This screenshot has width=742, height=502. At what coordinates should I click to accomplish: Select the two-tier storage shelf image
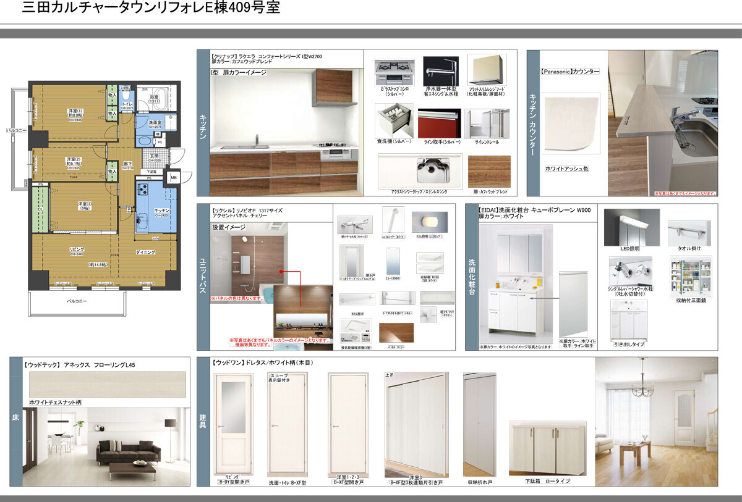point(429,262)
